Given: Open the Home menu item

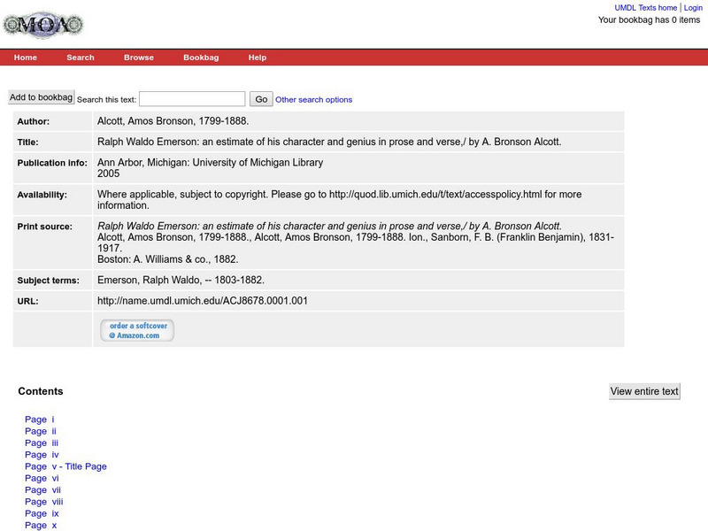Looking at the screenshot, I should tap(26, 58).
